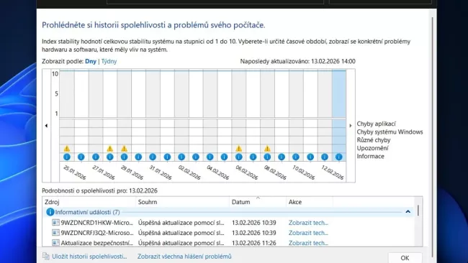468x263 pixels.
Task: Click the 9WZDNCRD1HKW-Micro... row icon
Action: [55, 223]
